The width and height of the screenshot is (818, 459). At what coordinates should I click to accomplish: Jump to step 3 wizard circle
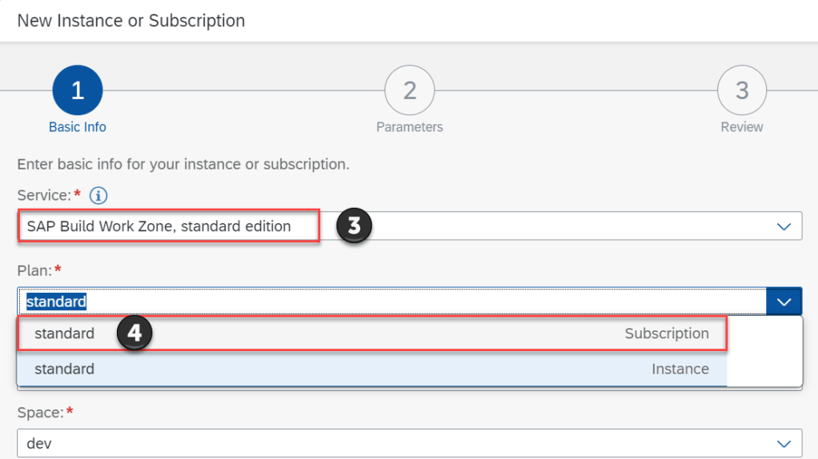pos(741,90)
